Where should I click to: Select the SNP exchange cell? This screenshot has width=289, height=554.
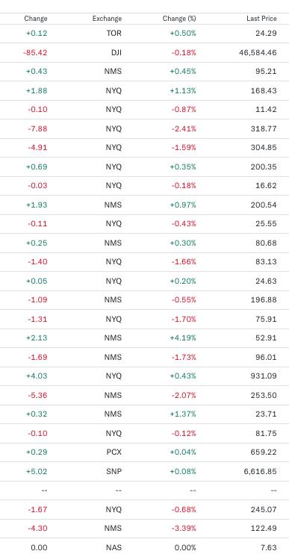point(114,471)
